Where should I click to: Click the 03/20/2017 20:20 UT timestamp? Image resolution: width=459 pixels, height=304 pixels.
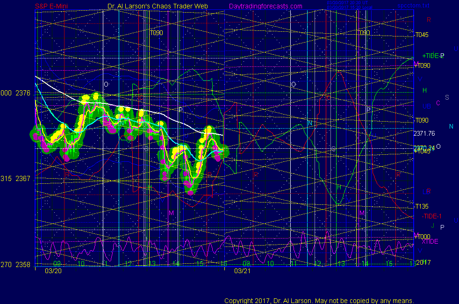pos(347,3)
